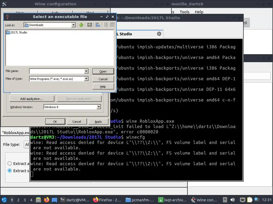
Task: Select the 2017L Studio folder
Action: tap(17, 32)
